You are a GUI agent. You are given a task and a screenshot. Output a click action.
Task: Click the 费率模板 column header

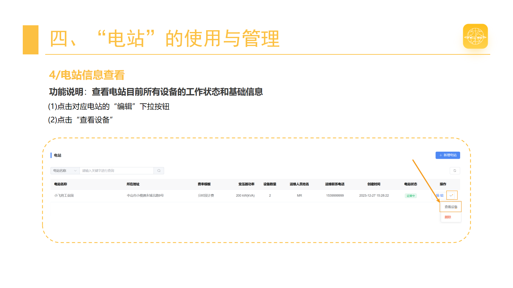204,184
